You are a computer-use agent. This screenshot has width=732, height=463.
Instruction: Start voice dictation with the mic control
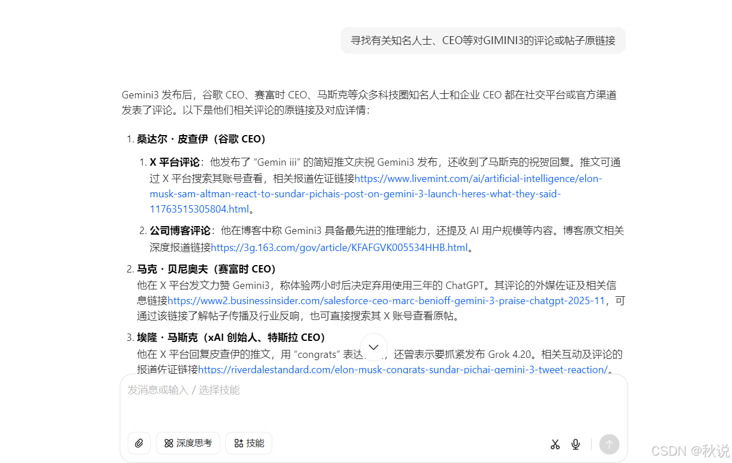[575, 444]
